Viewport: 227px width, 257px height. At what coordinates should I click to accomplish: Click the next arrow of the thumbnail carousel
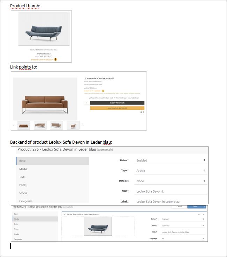(x=83, y=125)
